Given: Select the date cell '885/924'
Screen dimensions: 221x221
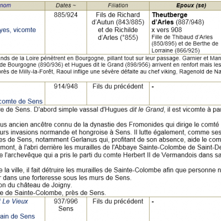Looking at the screenshot, I should click(x=66, y=15).
